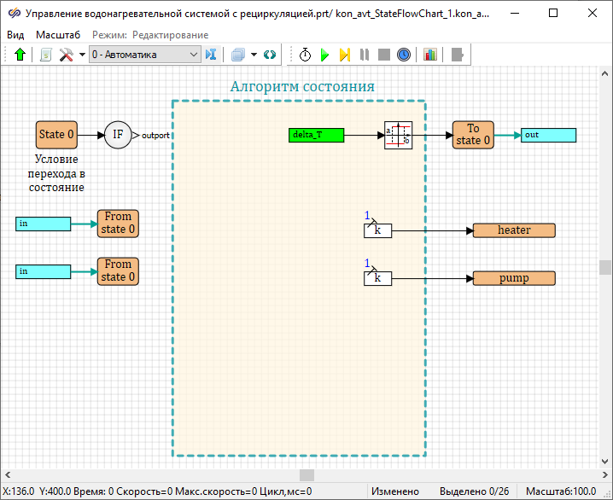This screenshot has height=500, width=613.
Task: Click the wrench and screwdriver tools icon
Action: tap(67, 55)
